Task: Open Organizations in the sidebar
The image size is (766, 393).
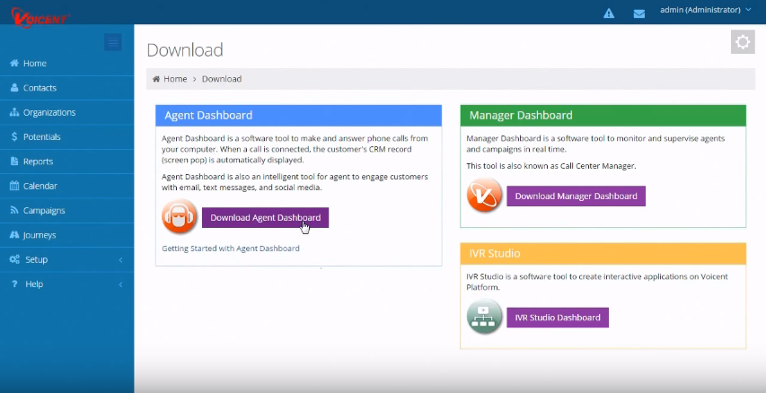Action: pos(67,112)
